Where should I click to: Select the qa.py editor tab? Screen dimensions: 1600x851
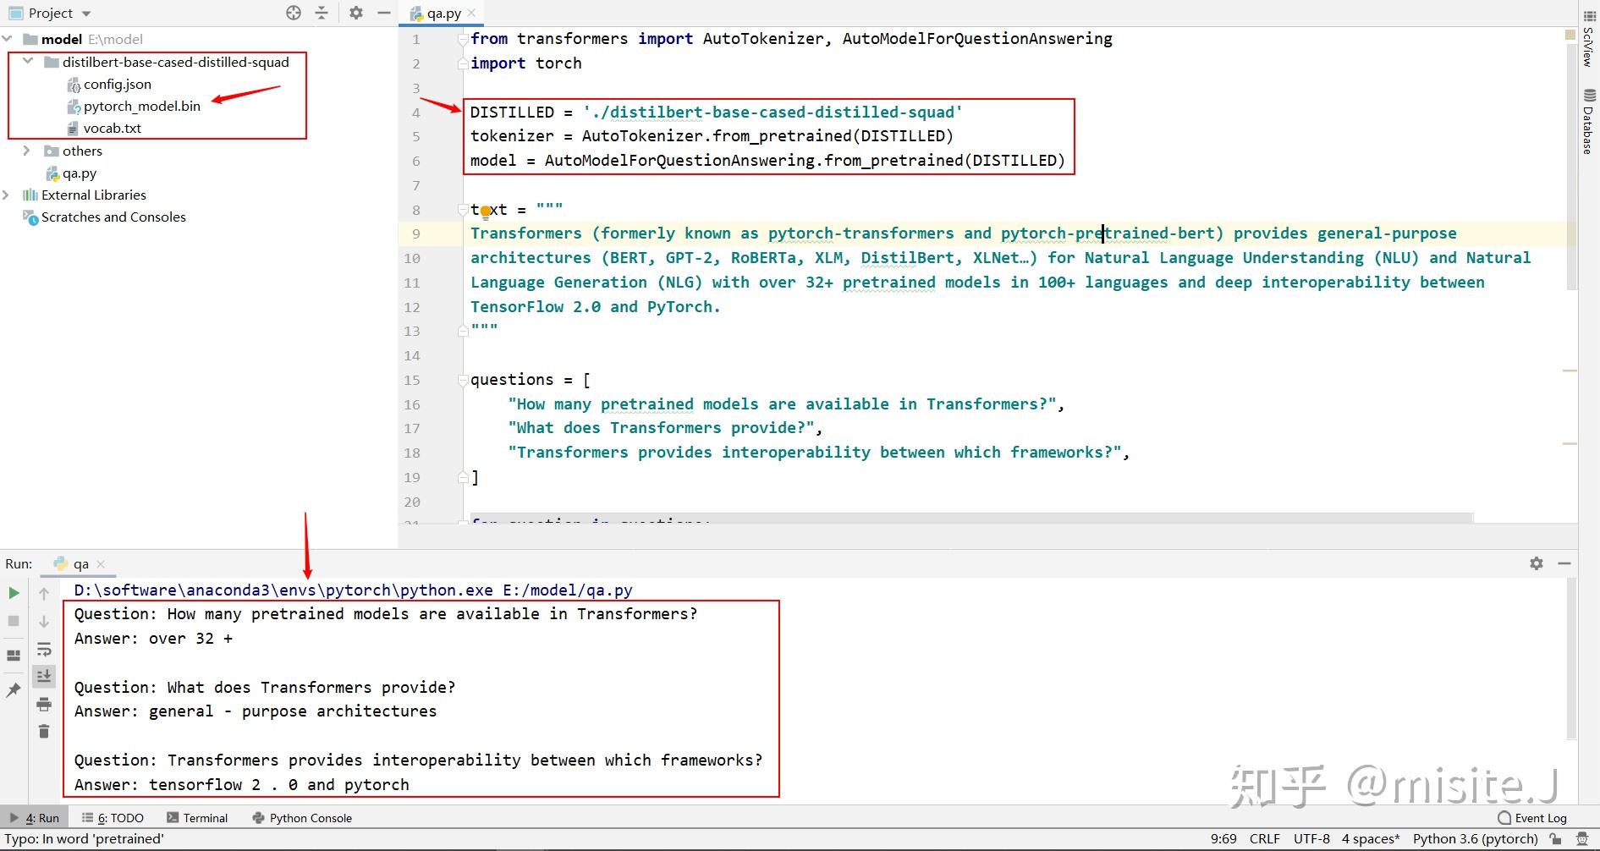[443, 13]
